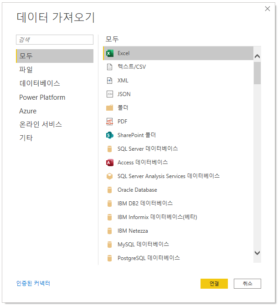The width and height of the screenshot is (278, 306).
Task: Click the IBM Informix 데이터베이스 icon
Action: click(x=109, y=217)
